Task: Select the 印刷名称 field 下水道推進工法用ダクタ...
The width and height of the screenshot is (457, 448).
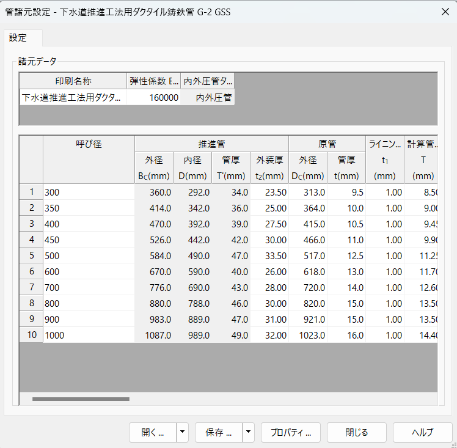Action: tap(73, 97)
